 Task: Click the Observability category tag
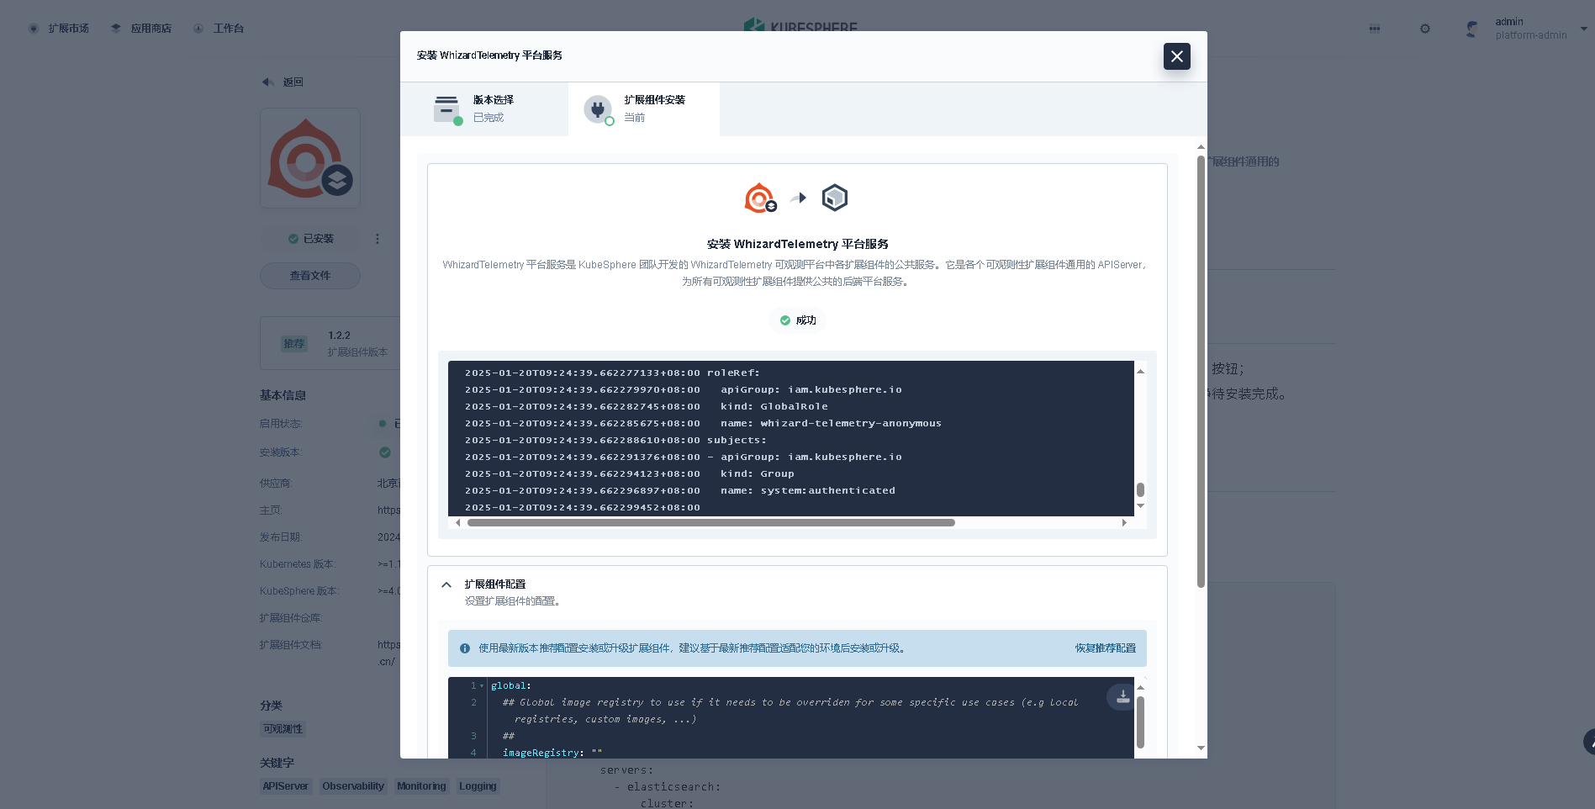click(283, 729)
